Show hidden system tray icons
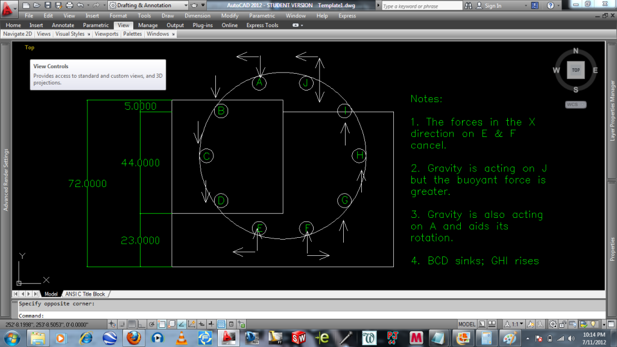617x347 pixels. [528, 339]
